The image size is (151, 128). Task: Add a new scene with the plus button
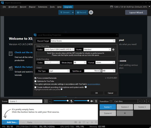click(x=125, y=113)
